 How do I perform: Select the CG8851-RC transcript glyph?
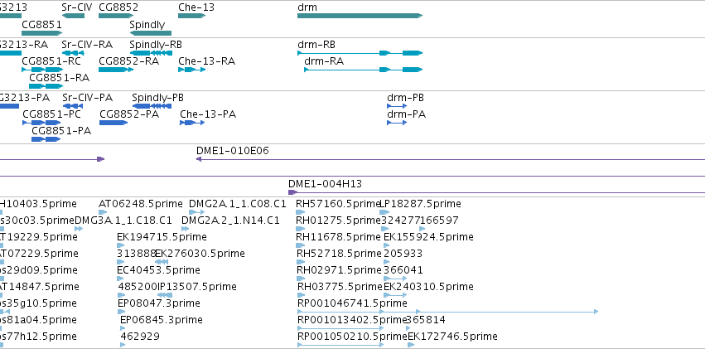[42, 70]
